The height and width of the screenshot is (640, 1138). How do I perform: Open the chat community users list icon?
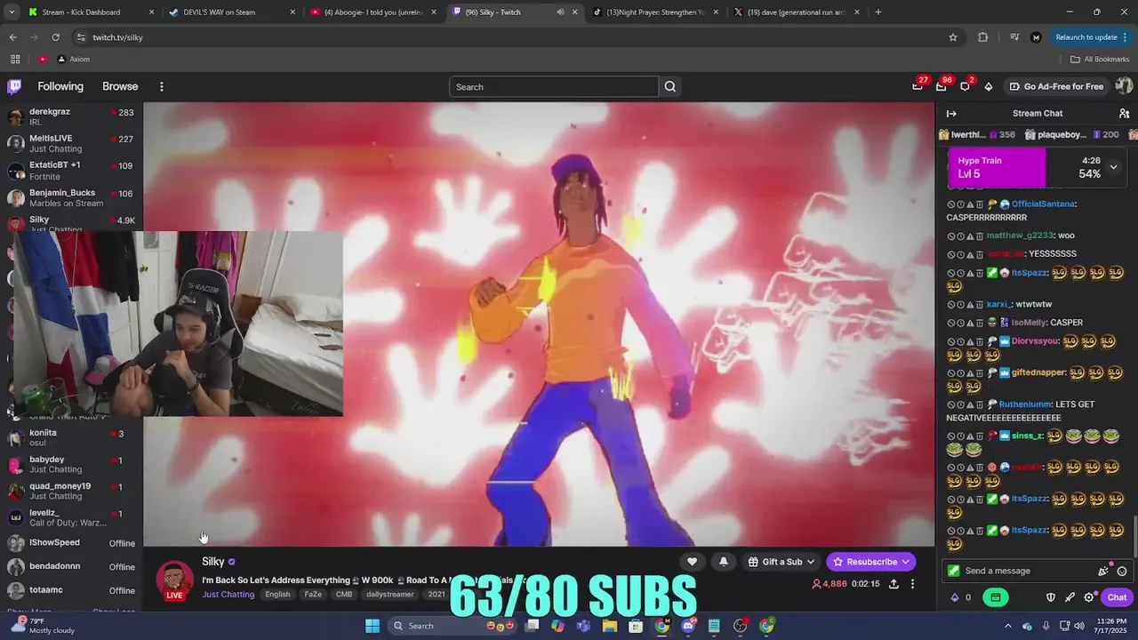tap(1124, 114)
